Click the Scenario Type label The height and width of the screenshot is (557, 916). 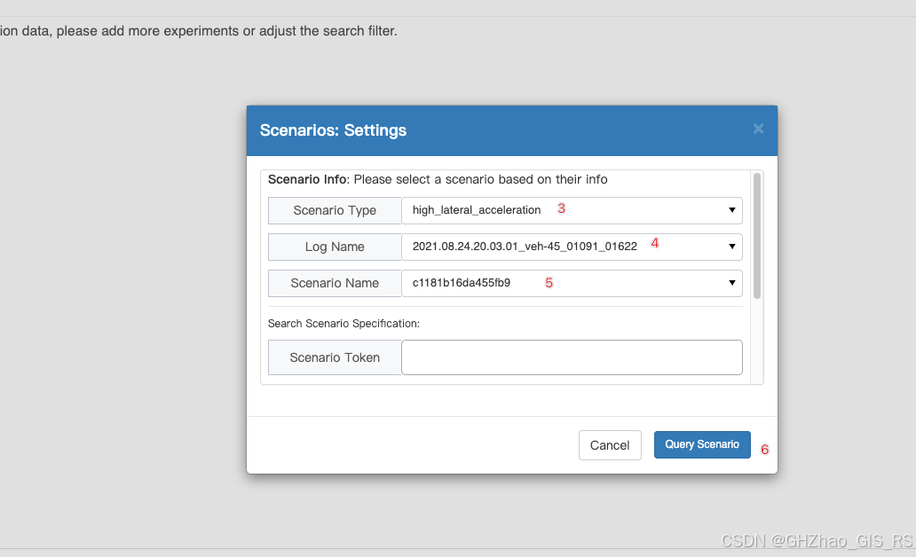click(x=335, y=210)
